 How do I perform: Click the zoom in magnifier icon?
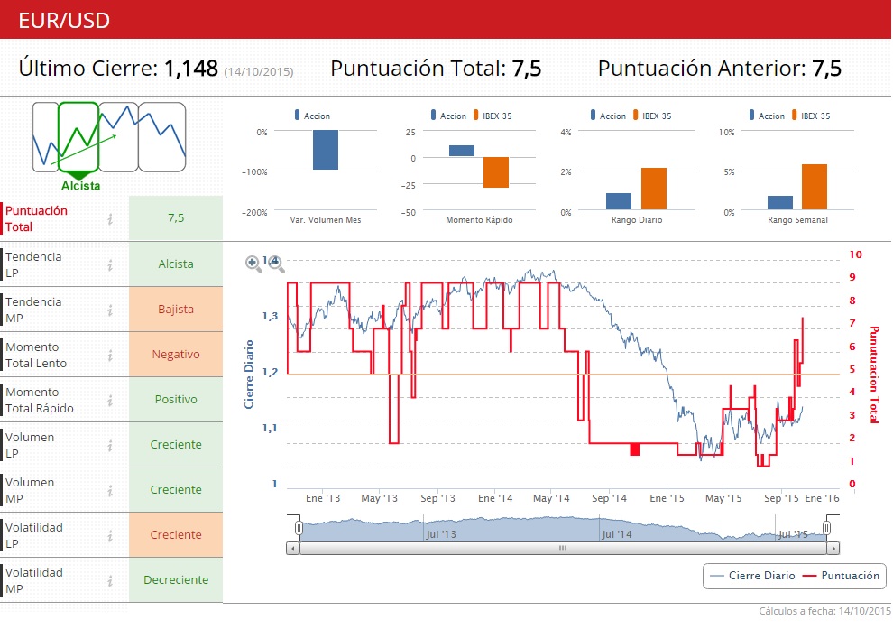253,264
